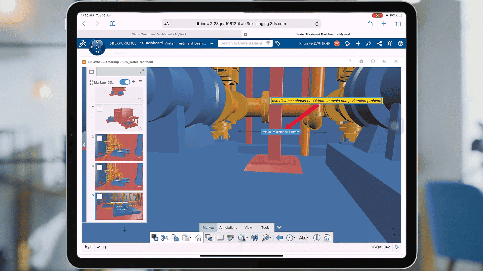Check the slide 5 checkbox
This screenshot has height=271, width=483.
click(100, 197)
